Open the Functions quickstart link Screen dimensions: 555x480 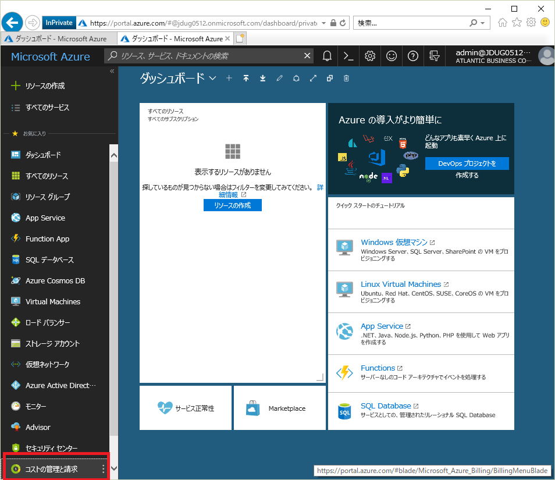click(378, 368)
